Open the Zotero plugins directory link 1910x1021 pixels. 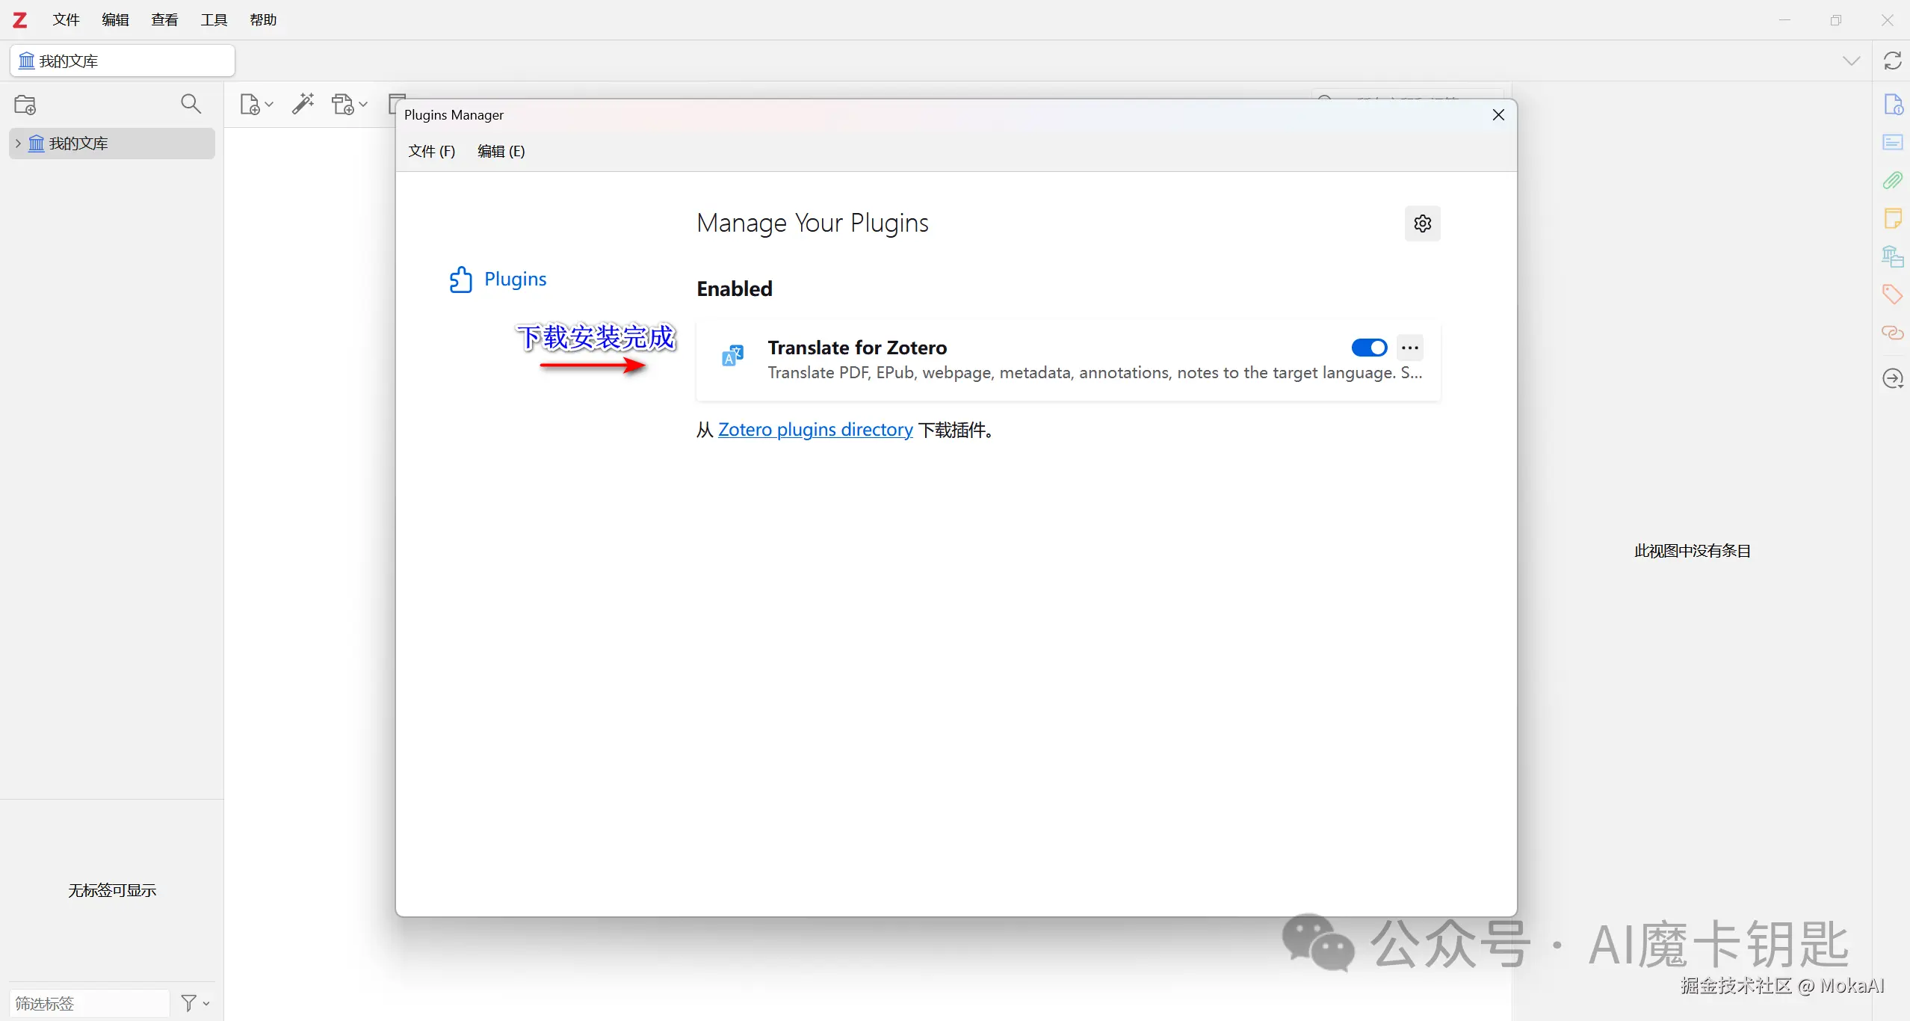815,430
